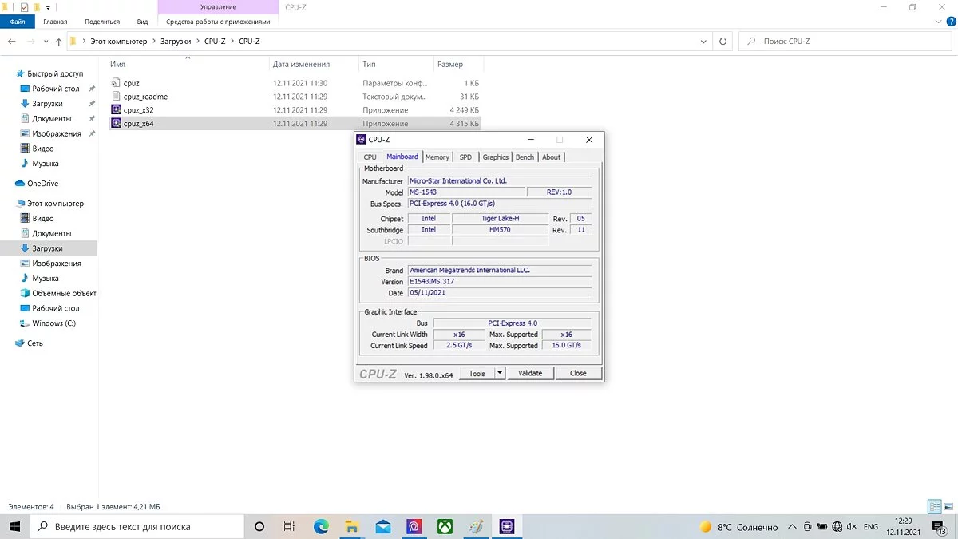Toggle details view button in Explorer status bar
958x539 pixels.
(x=934, y=507)
